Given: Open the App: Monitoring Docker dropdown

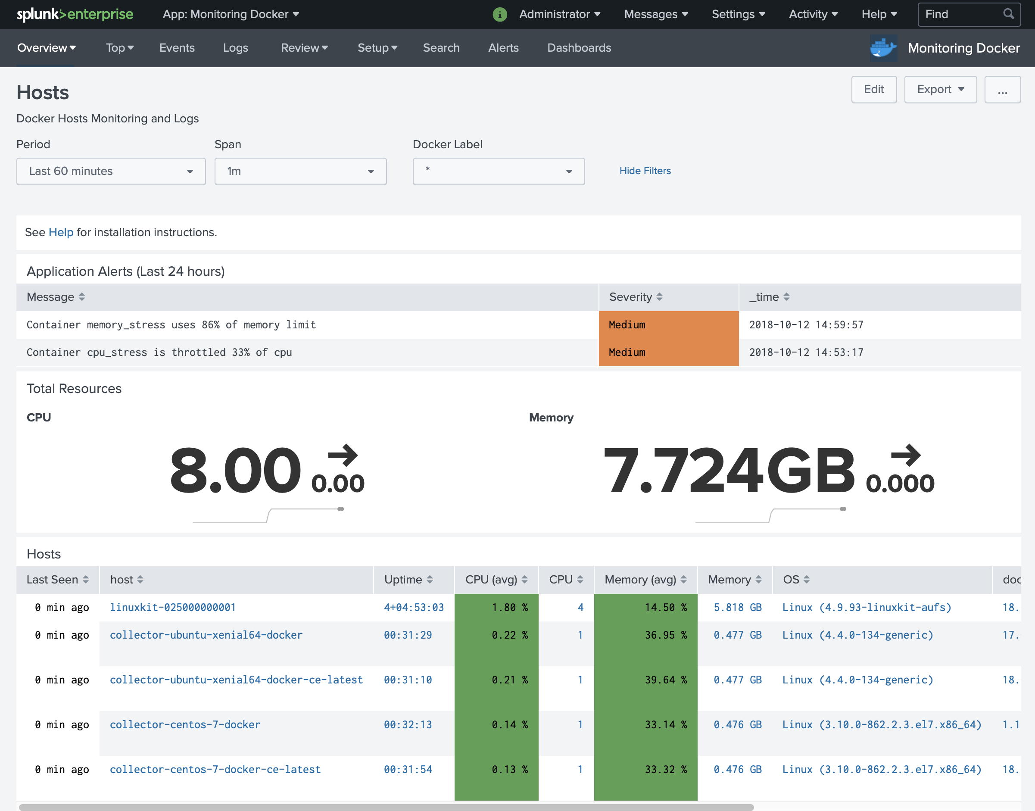Looking at the screenshot, I should tap(231, 14).
